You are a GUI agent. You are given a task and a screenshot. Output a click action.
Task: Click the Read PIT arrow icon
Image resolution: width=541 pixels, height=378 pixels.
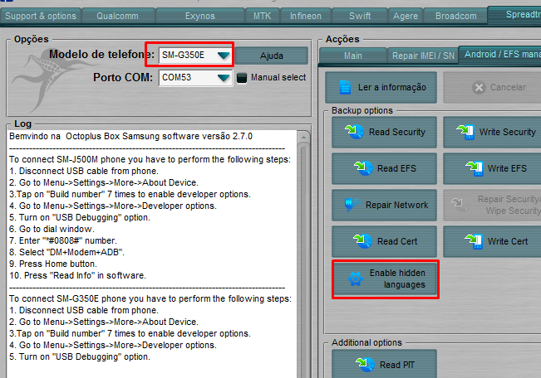click(x=365, y=365)
